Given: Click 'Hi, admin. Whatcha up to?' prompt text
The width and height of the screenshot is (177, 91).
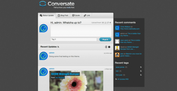Looking at the screenshot, I should [x=66, y=22].
